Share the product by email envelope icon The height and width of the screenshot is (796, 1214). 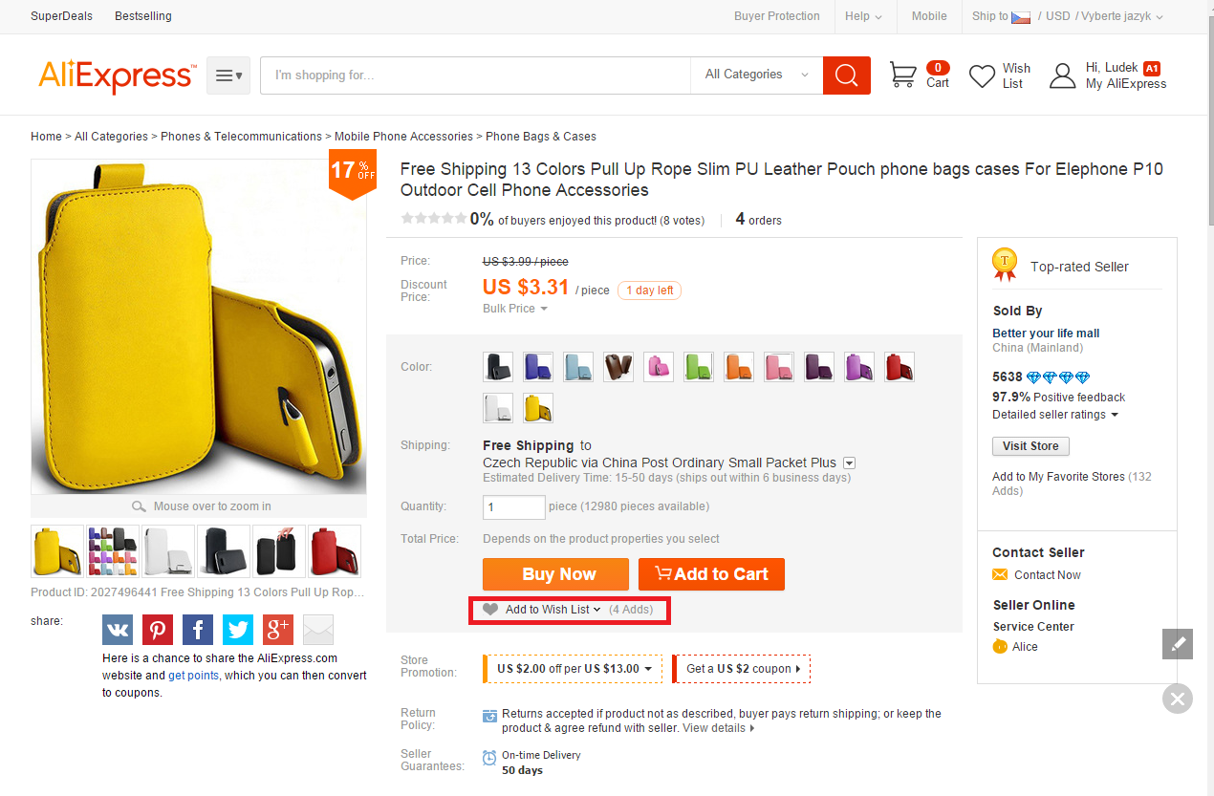click(318, 630)
